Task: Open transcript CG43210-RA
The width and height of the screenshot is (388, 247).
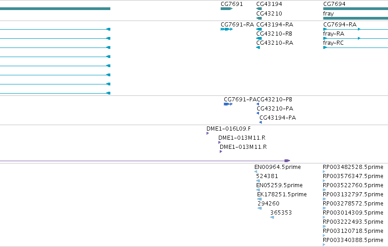Action: (x=274, y=43)
